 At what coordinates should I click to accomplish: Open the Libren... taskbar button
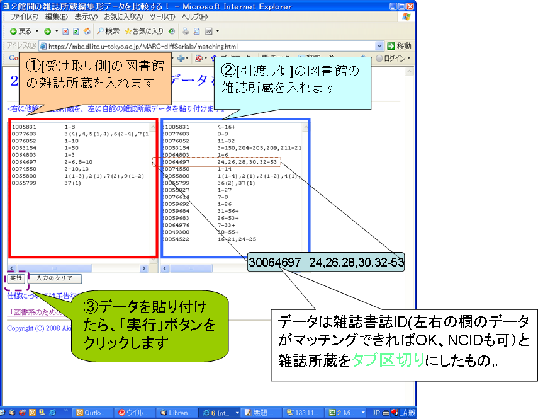coord(176,413)
